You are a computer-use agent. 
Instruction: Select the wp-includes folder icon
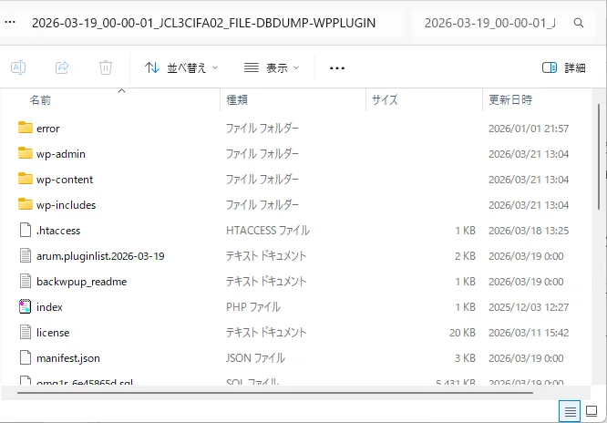tap(26, 204)
